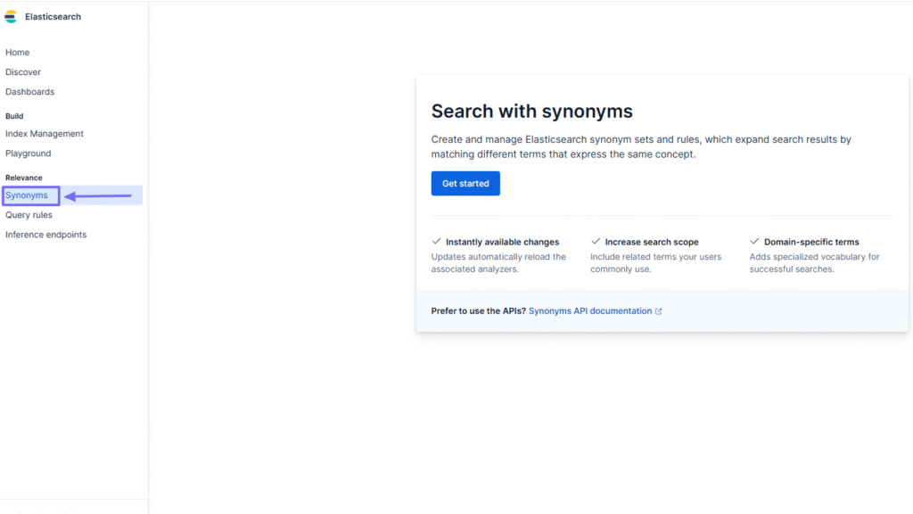Click the purple arrow pointing at Synonyms
This screenshot has height=514, width=913.
[x=98, y=195]
